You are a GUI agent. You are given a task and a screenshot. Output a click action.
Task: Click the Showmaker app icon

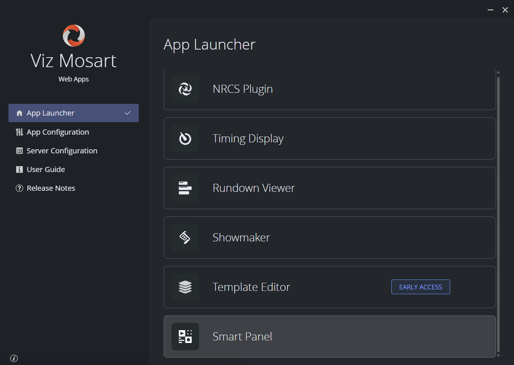(185, 238)
